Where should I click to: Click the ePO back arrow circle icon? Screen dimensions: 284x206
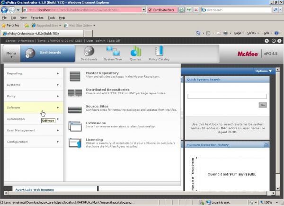(x=266, y=41)
